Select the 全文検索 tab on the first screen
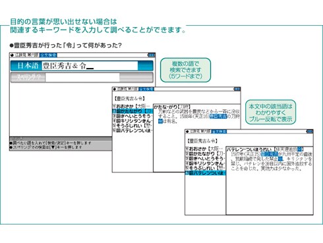The height and width of the screenshot is (243, 323). 49,55
